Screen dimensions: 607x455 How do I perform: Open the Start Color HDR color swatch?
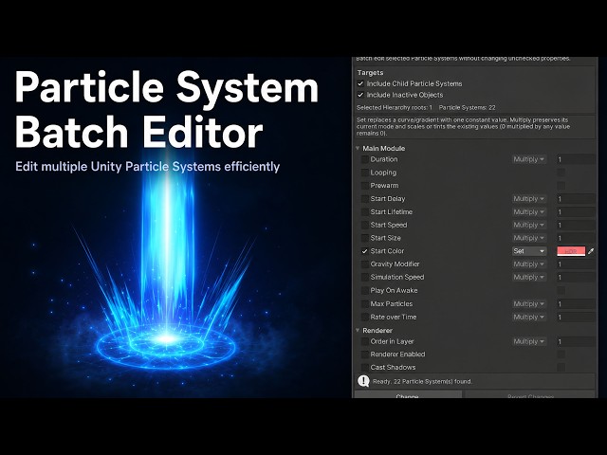(x=571, y=251)
